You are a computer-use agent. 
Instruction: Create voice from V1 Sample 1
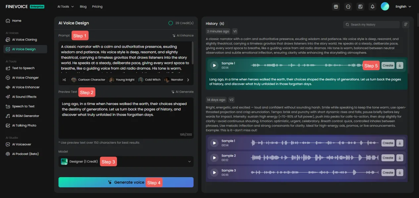pyautogui.click(x=388, y=65)
